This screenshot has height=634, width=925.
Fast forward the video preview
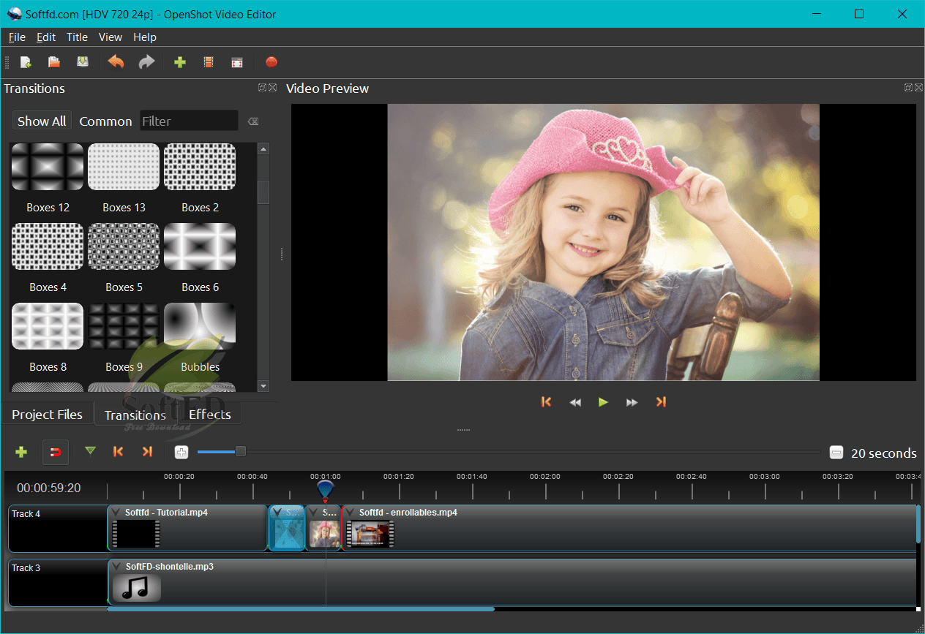(632, 402)
